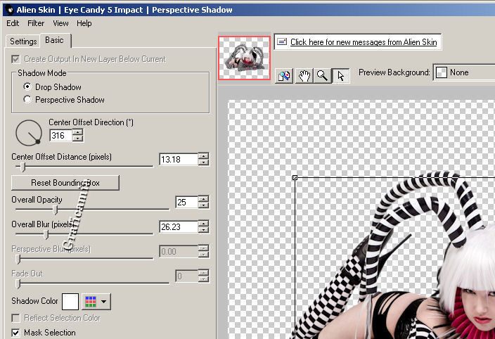The width and height of the screenshot is (495, 339).
Task: Click the Alien Skin title bar icon
Action: (10, 10)
